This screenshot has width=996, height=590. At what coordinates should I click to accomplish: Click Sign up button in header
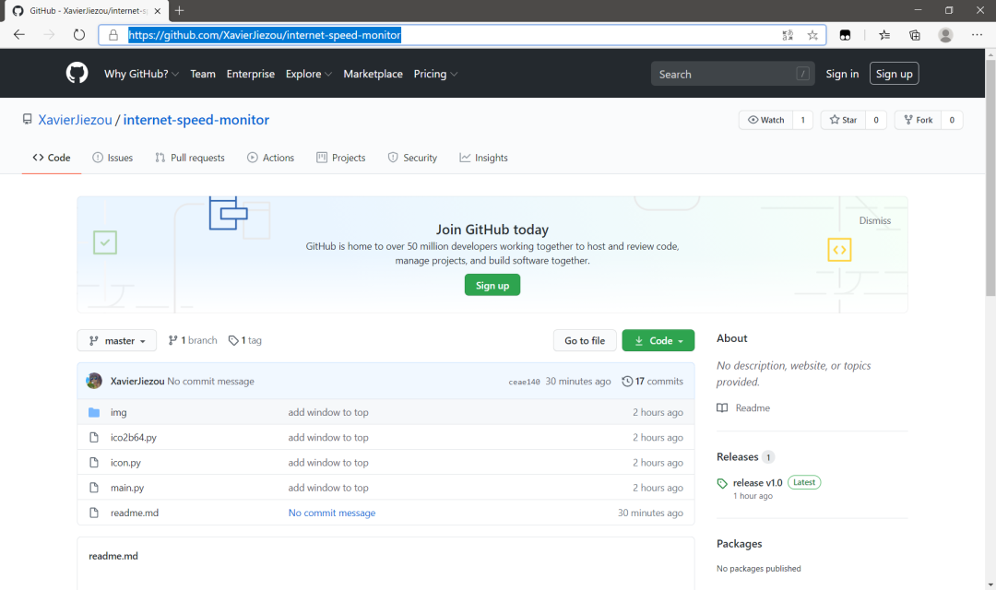coord(894,74)
